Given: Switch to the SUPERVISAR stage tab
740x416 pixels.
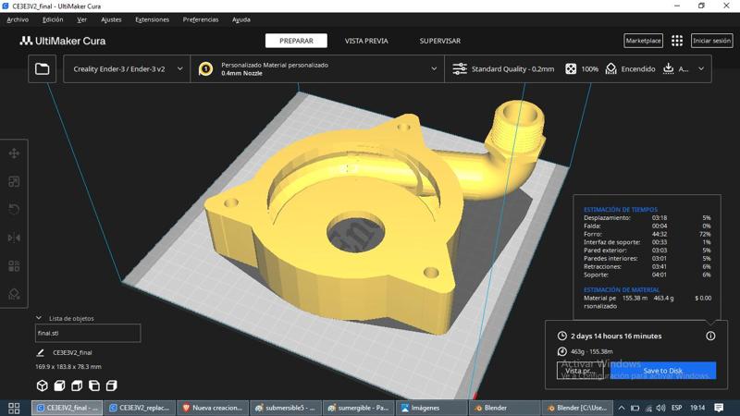Looking at the screenshot, I should tap(440, 41).
